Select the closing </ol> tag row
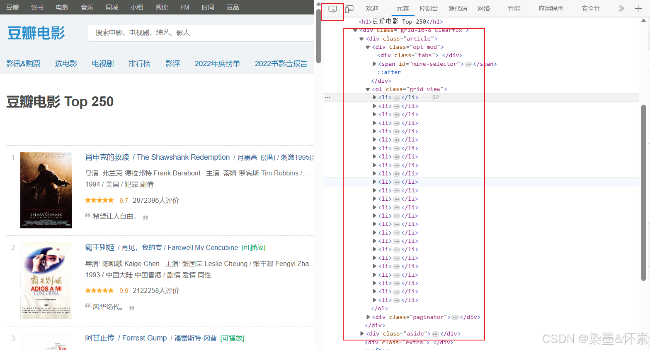This screenshot has width=650, height=350. coord(379,308)
